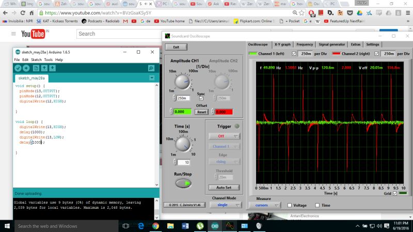Click the Arduino Upload arrow icon
413x232 pixels.
[x=26, y=68]
